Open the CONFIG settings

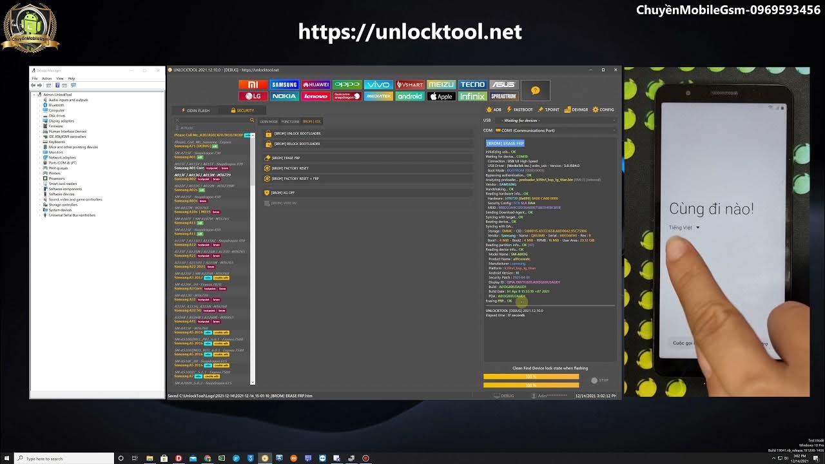pos(603,110)
